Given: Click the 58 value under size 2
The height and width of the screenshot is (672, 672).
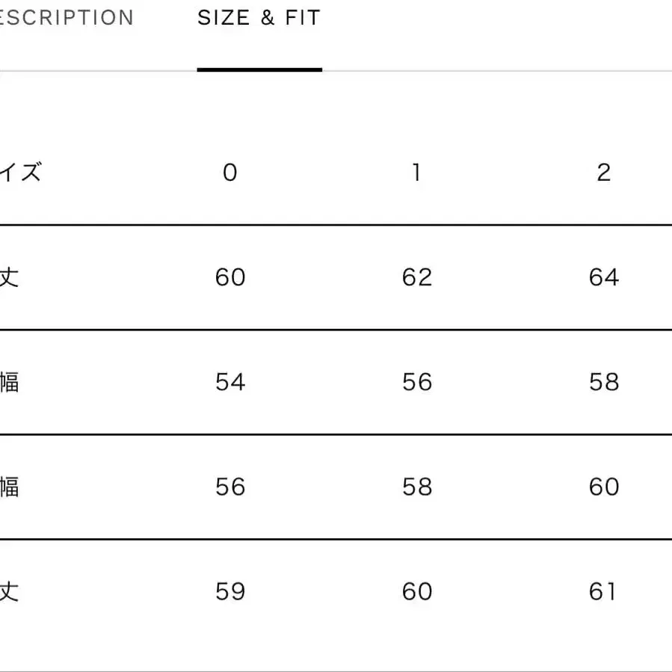Looking at the screenshot, I should click(604, 382).
